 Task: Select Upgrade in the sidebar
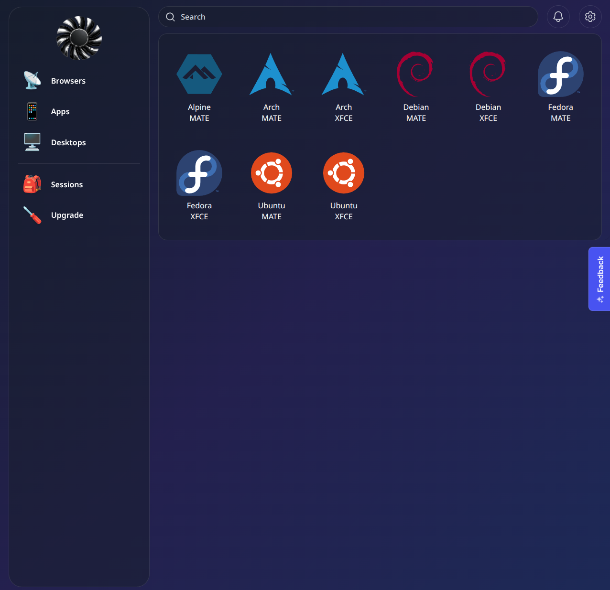(67, 215)
